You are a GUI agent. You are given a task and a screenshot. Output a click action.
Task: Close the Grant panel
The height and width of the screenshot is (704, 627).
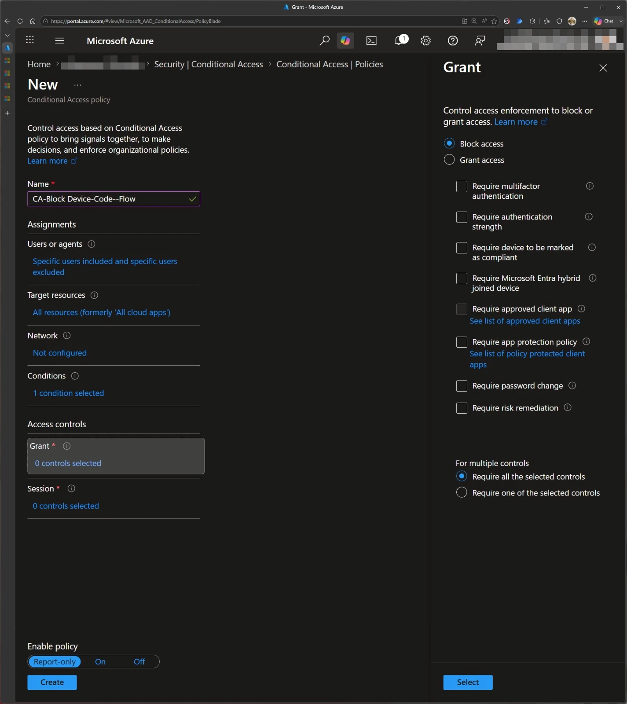click(603, 68)
